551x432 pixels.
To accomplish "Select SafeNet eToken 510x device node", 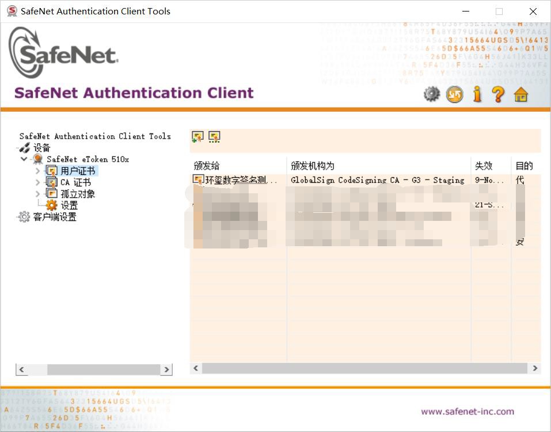I will (x=88, y=159).
